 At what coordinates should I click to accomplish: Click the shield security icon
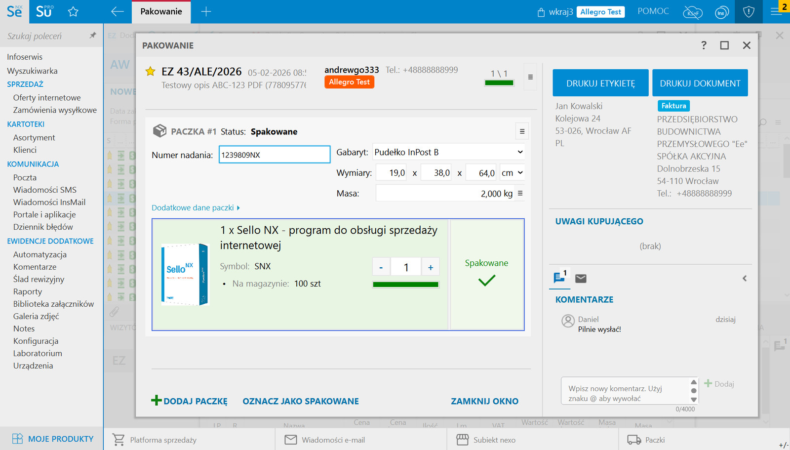coord(749,12)
